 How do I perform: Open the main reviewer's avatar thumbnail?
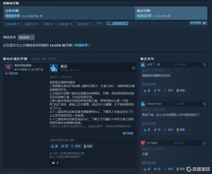pos(8,67)
